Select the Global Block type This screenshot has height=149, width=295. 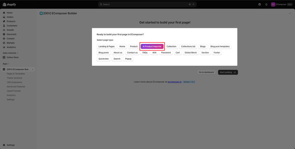(191, 53)
